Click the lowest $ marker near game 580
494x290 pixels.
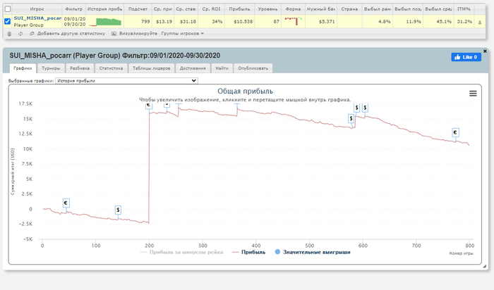point(351,118)
